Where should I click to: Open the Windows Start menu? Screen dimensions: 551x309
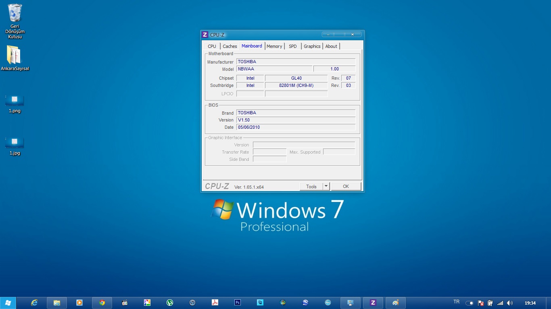[8, 303]
